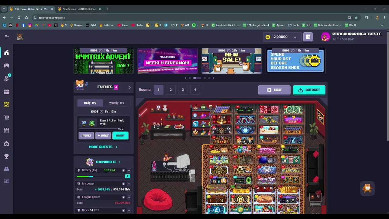Open the X (Twitter) bookmark icon
The height and width of the screenshot is (219, 389).
(x=56, y=25)
